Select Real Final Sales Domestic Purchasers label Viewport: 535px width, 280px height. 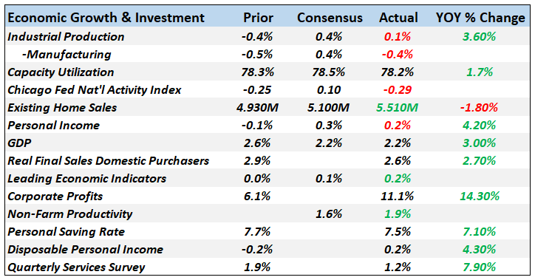[108, 161]
